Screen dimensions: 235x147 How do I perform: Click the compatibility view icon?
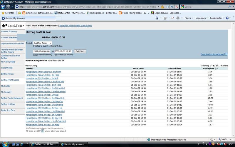click(168, 7)
